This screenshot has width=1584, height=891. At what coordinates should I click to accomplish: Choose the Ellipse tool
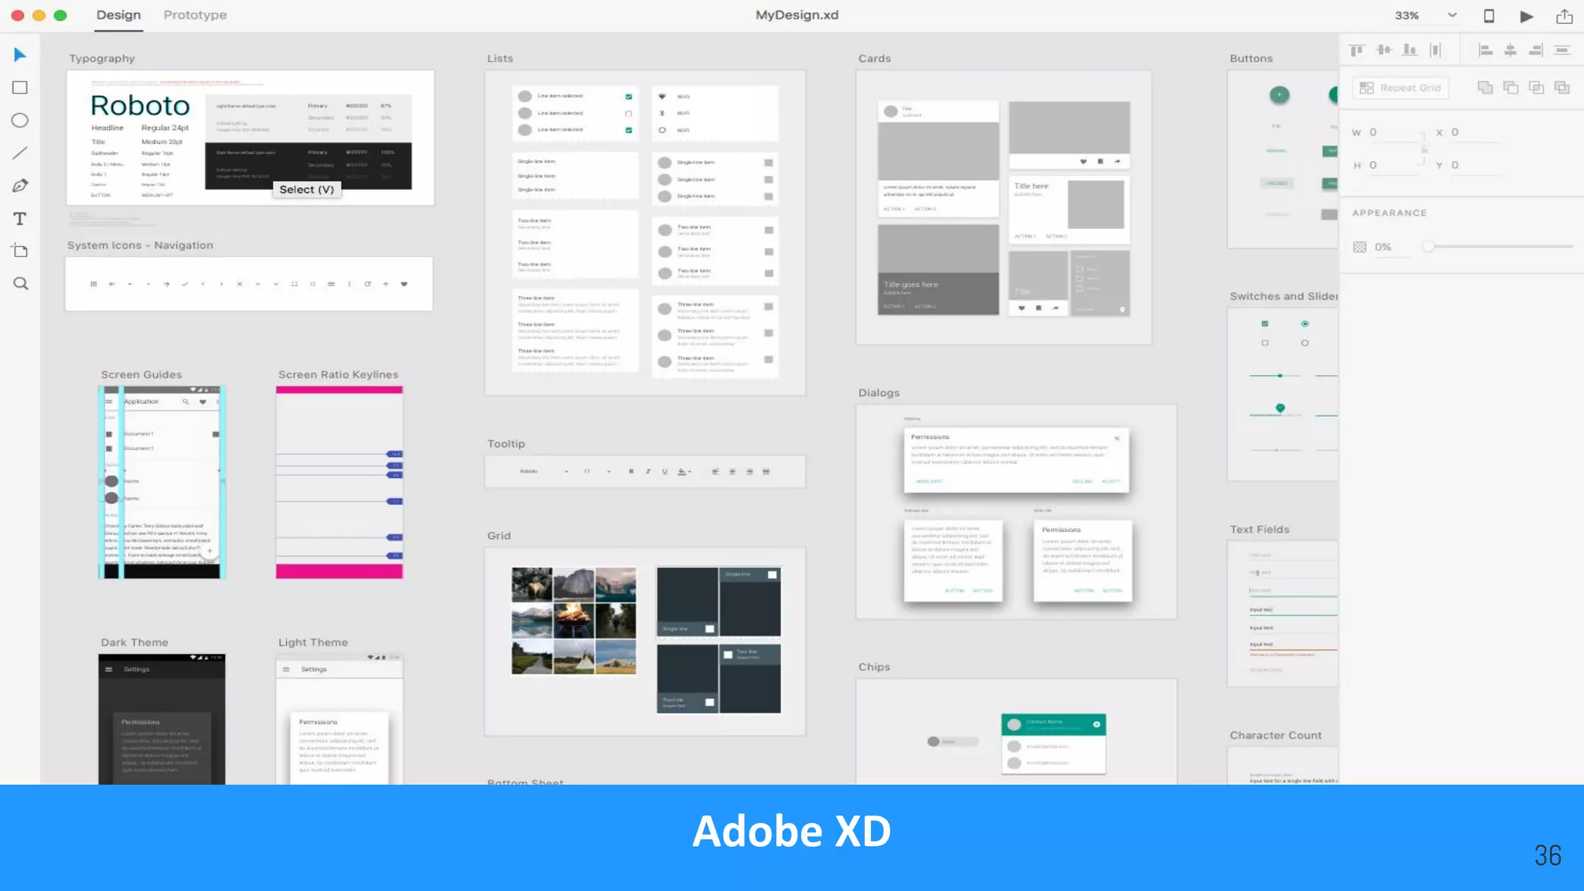[20, 121]
